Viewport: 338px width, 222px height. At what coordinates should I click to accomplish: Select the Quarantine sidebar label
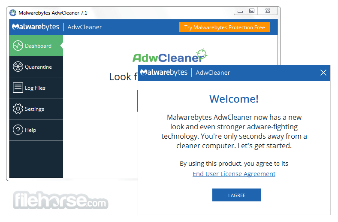point(38,67)
